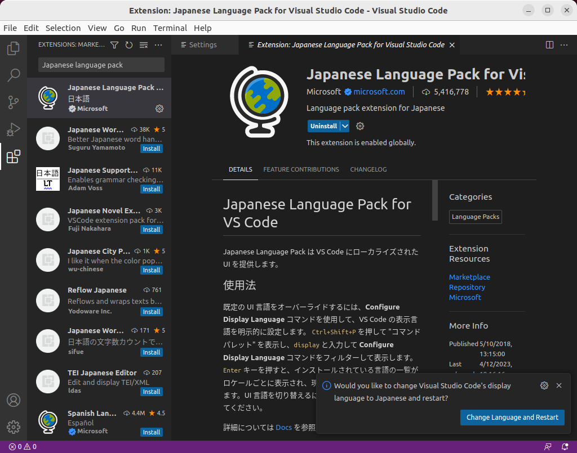Open Extensions view more actions menu

158,45
